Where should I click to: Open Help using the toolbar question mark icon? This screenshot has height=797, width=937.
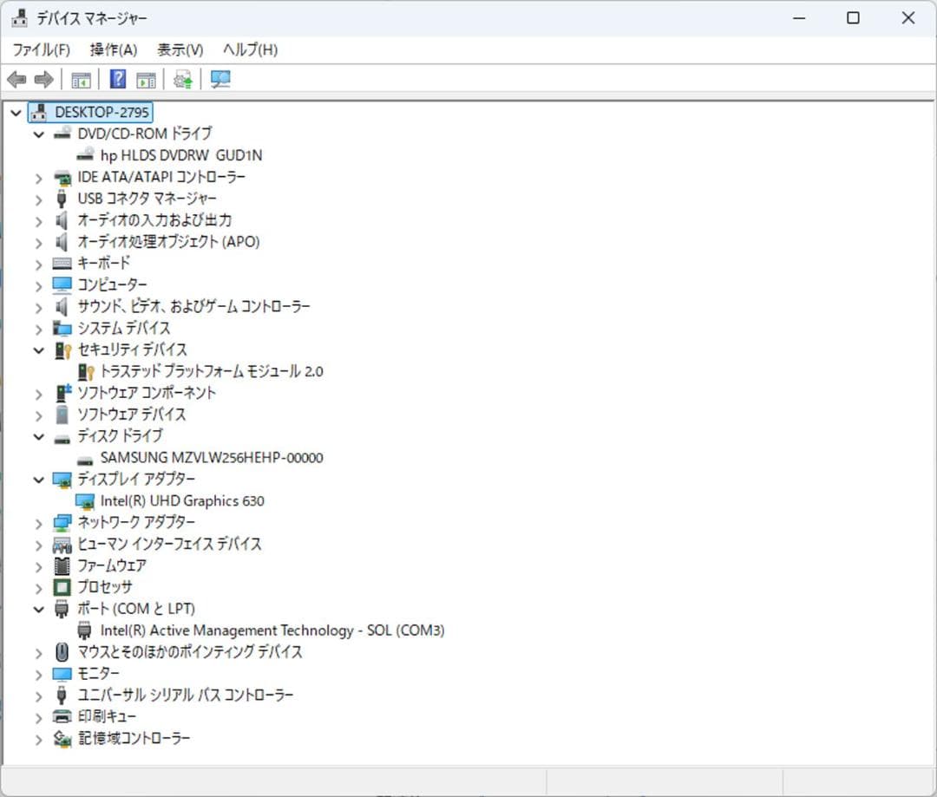pyautogui.click(x=116, y=79)
